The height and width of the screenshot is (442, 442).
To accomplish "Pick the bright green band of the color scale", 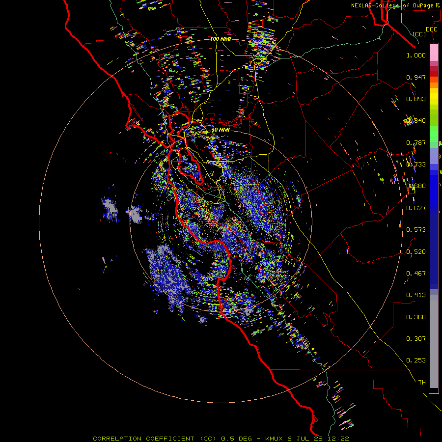I will (434, 134).
